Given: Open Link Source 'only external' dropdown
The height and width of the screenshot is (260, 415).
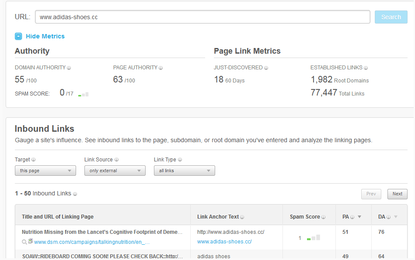Looking at the screenshot, I should point(115,171).
